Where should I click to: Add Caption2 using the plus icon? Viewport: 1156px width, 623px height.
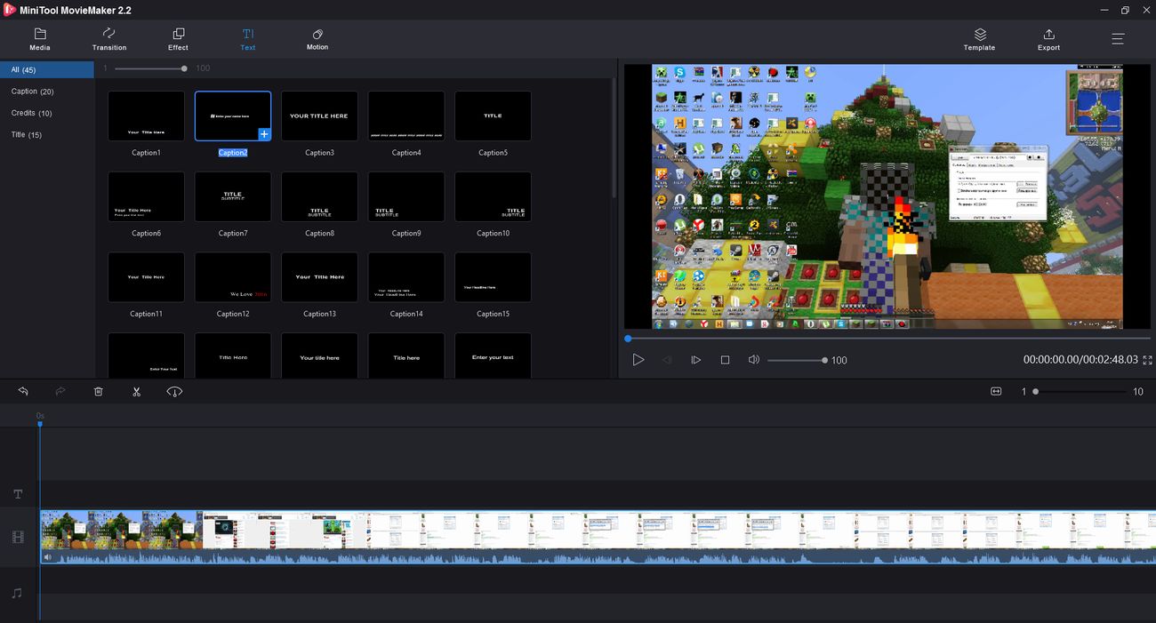264,134
